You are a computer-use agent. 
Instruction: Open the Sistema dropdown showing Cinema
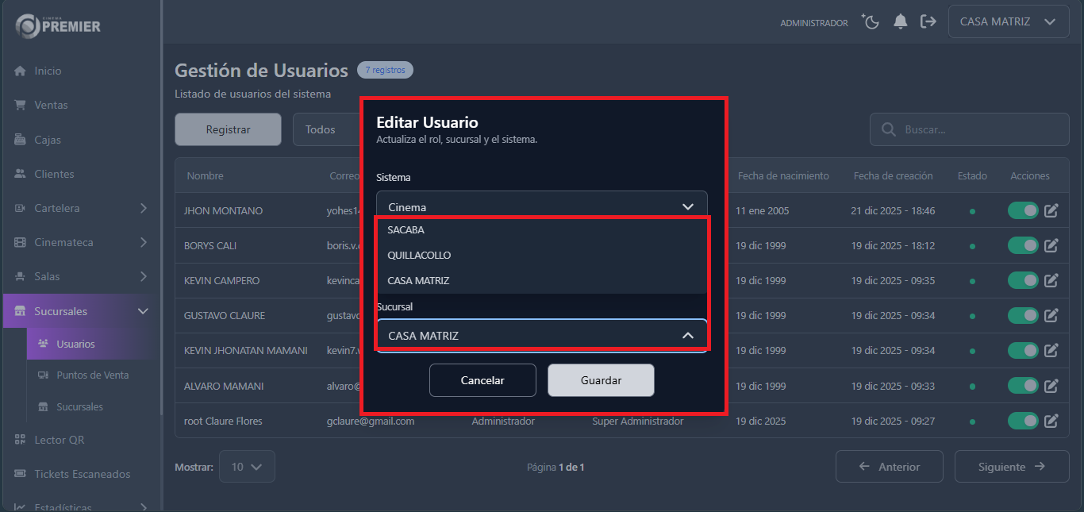pyautogui.click(x=542, y=204)
